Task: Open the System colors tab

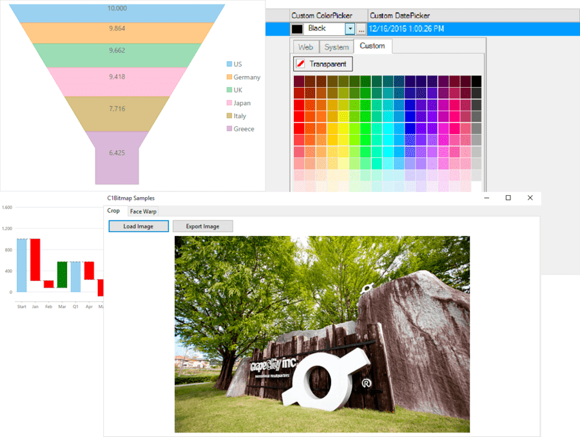Action: [336, 46]
